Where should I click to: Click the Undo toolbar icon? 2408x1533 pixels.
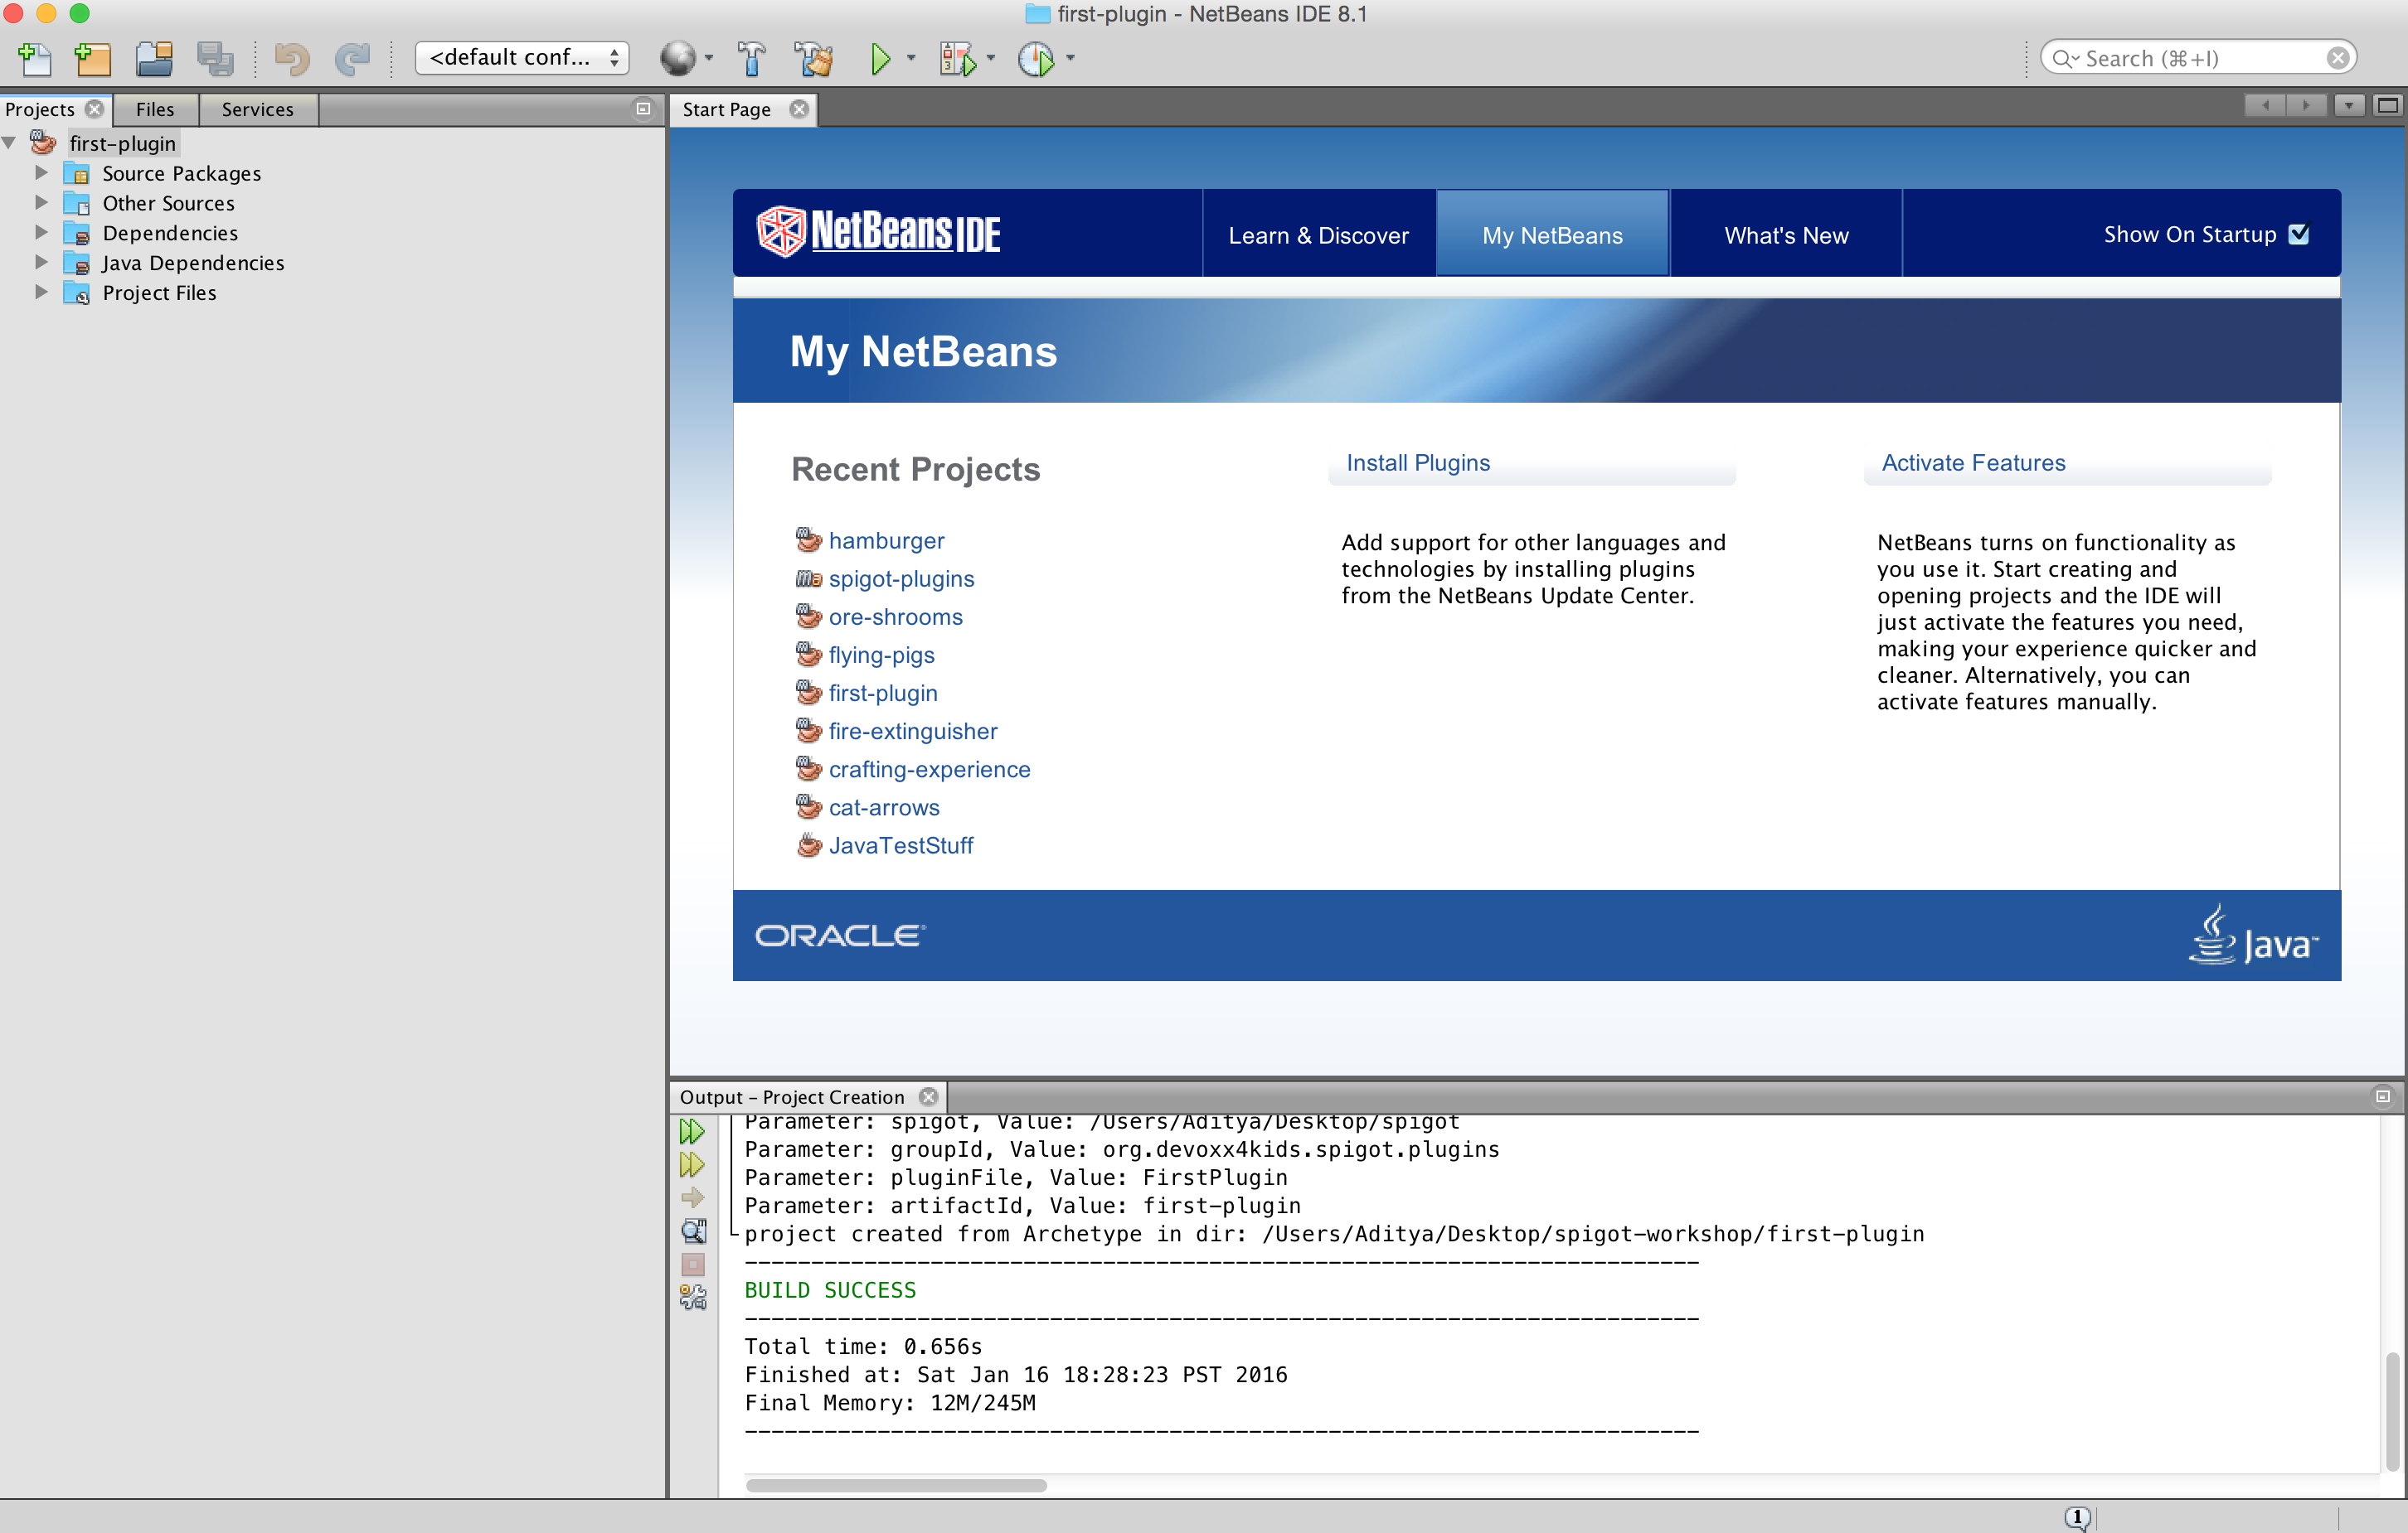pos(291,59)
